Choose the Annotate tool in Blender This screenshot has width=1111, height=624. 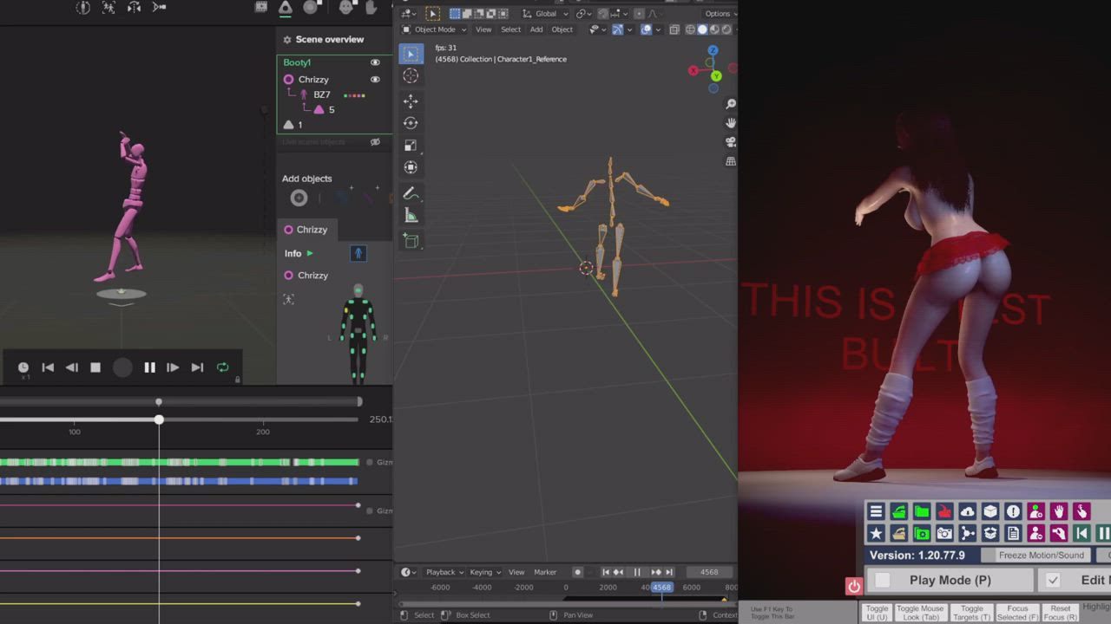coord(411,193)
